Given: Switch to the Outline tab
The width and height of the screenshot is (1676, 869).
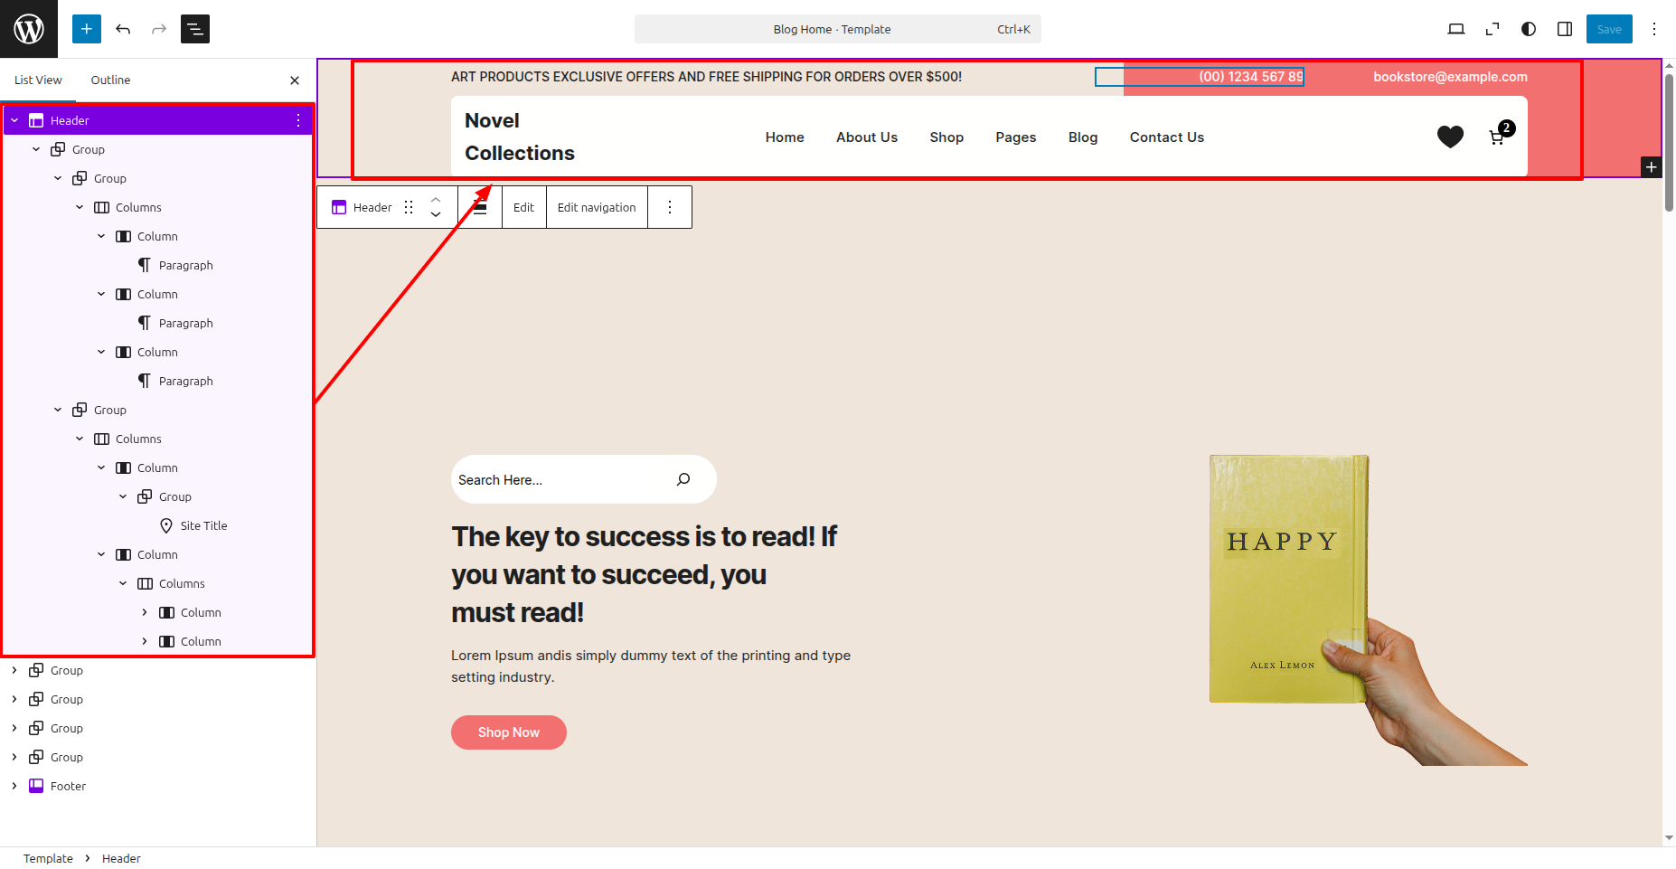Looking at the screenshot, I should pos(110,80).
